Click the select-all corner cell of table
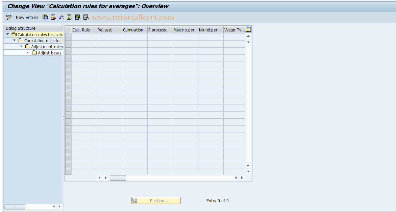The height and width of the screenshot is (212, 396). click(68, 30)
